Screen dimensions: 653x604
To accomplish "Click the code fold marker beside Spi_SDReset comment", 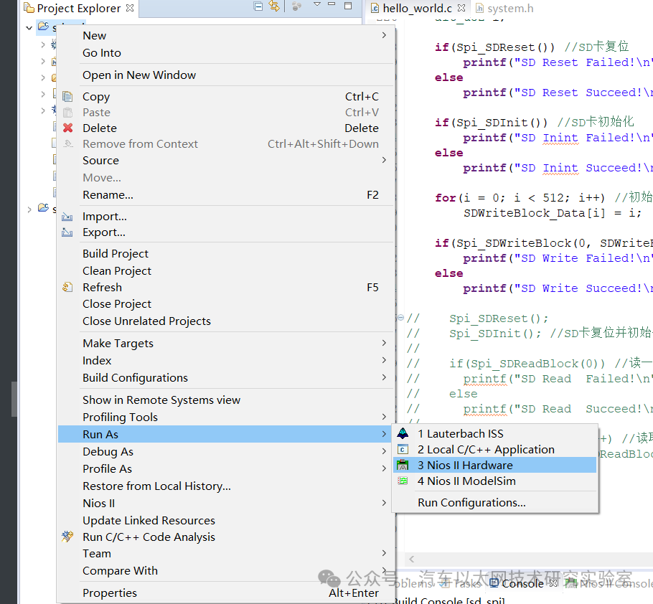I will coord(400,318).
